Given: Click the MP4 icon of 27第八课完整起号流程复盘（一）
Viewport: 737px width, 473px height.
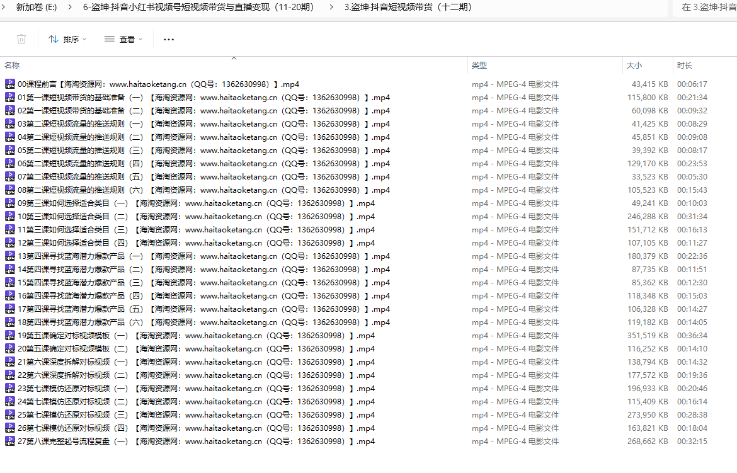Looking at the screenshot, I should click(9, 441).
